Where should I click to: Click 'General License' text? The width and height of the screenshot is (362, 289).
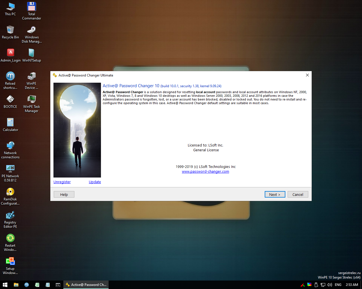(x=206, y=150)
